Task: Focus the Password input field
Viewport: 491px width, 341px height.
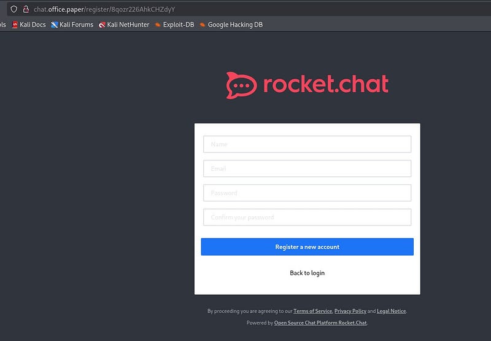Action: [307, 193]
